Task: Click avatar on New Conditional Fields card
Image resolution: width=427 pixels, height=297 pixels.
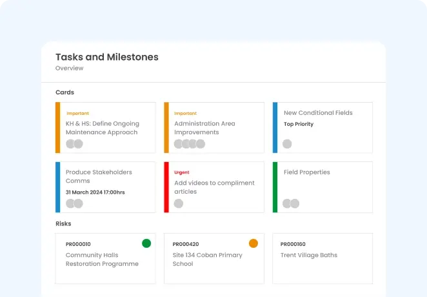Action: click(287, 144)
